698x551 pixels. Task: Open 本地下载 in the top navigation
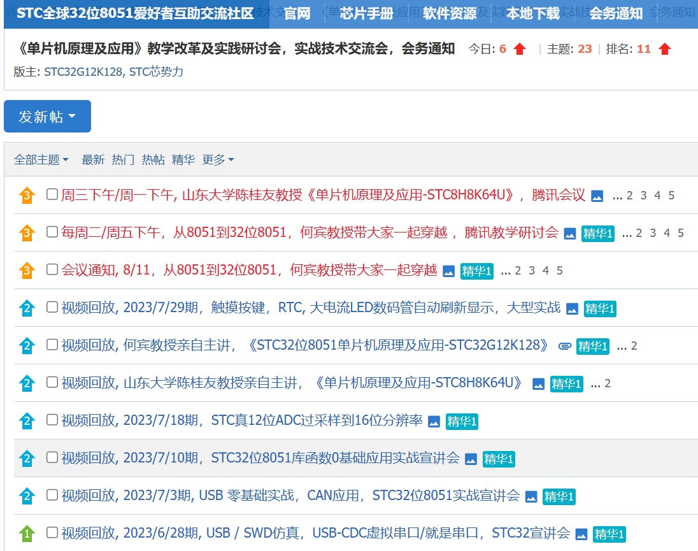pyautogui.click(x=533, y=13)
